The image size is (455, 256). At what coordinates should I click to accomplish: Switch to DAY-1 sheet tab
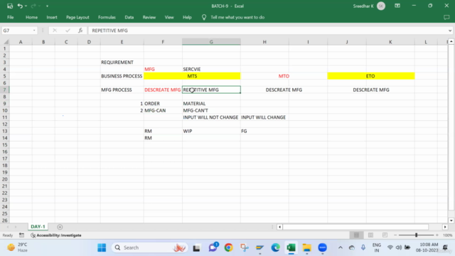click(x=38, y=227)
